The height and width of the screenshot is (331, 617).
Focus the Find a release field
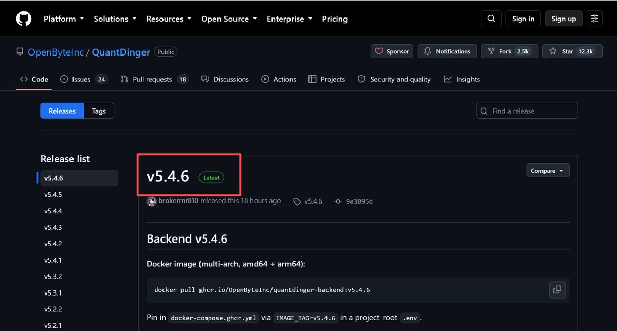tap(527, 111)
